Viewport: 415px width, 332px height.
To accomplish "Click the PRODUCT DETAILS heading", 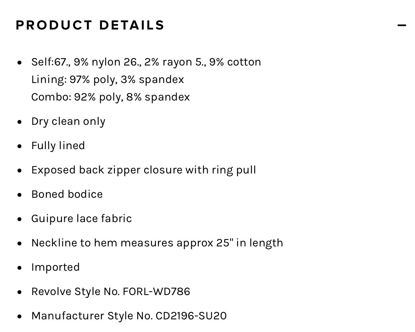I will [90, 25].
